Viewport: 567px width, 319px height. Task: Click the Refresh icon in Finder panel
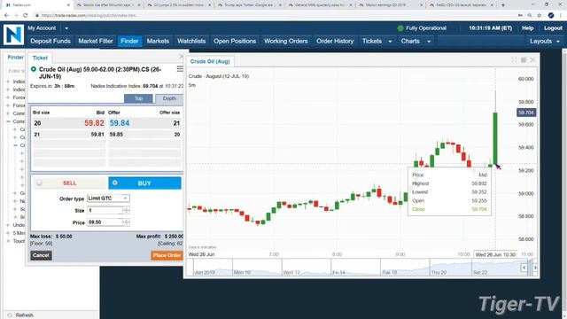(x=10, y=315)
